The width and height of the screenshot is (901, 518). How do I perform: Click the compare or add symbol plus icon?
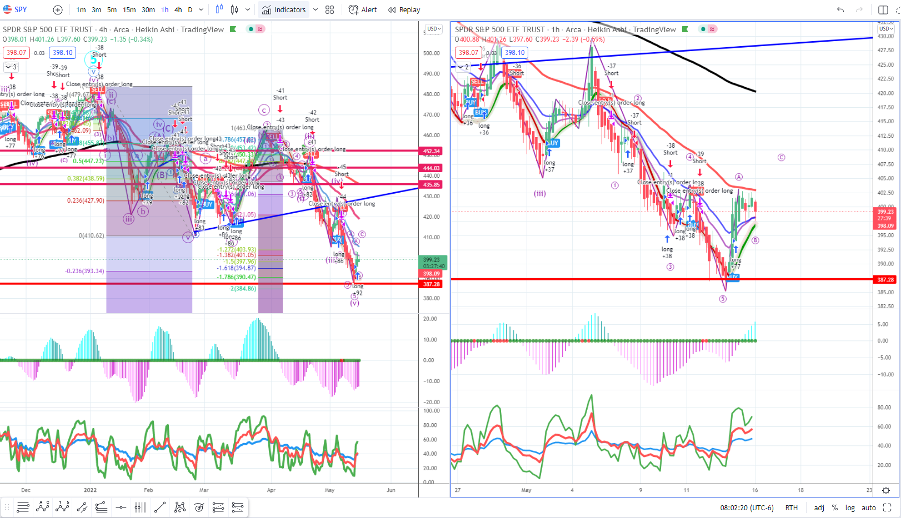(58, 9)
